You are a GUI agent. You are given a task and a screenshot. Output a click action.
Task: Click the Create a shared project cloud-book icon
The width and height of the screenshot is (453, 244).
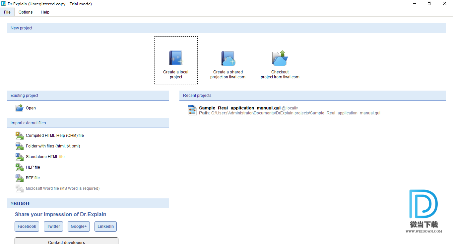click(x=228, y=58)
